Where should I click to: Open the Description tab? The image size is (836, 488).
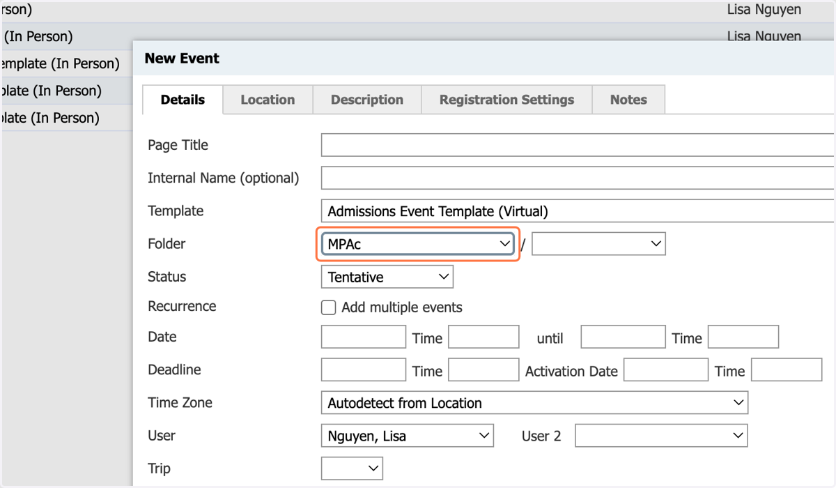click(x=367, y=100)
